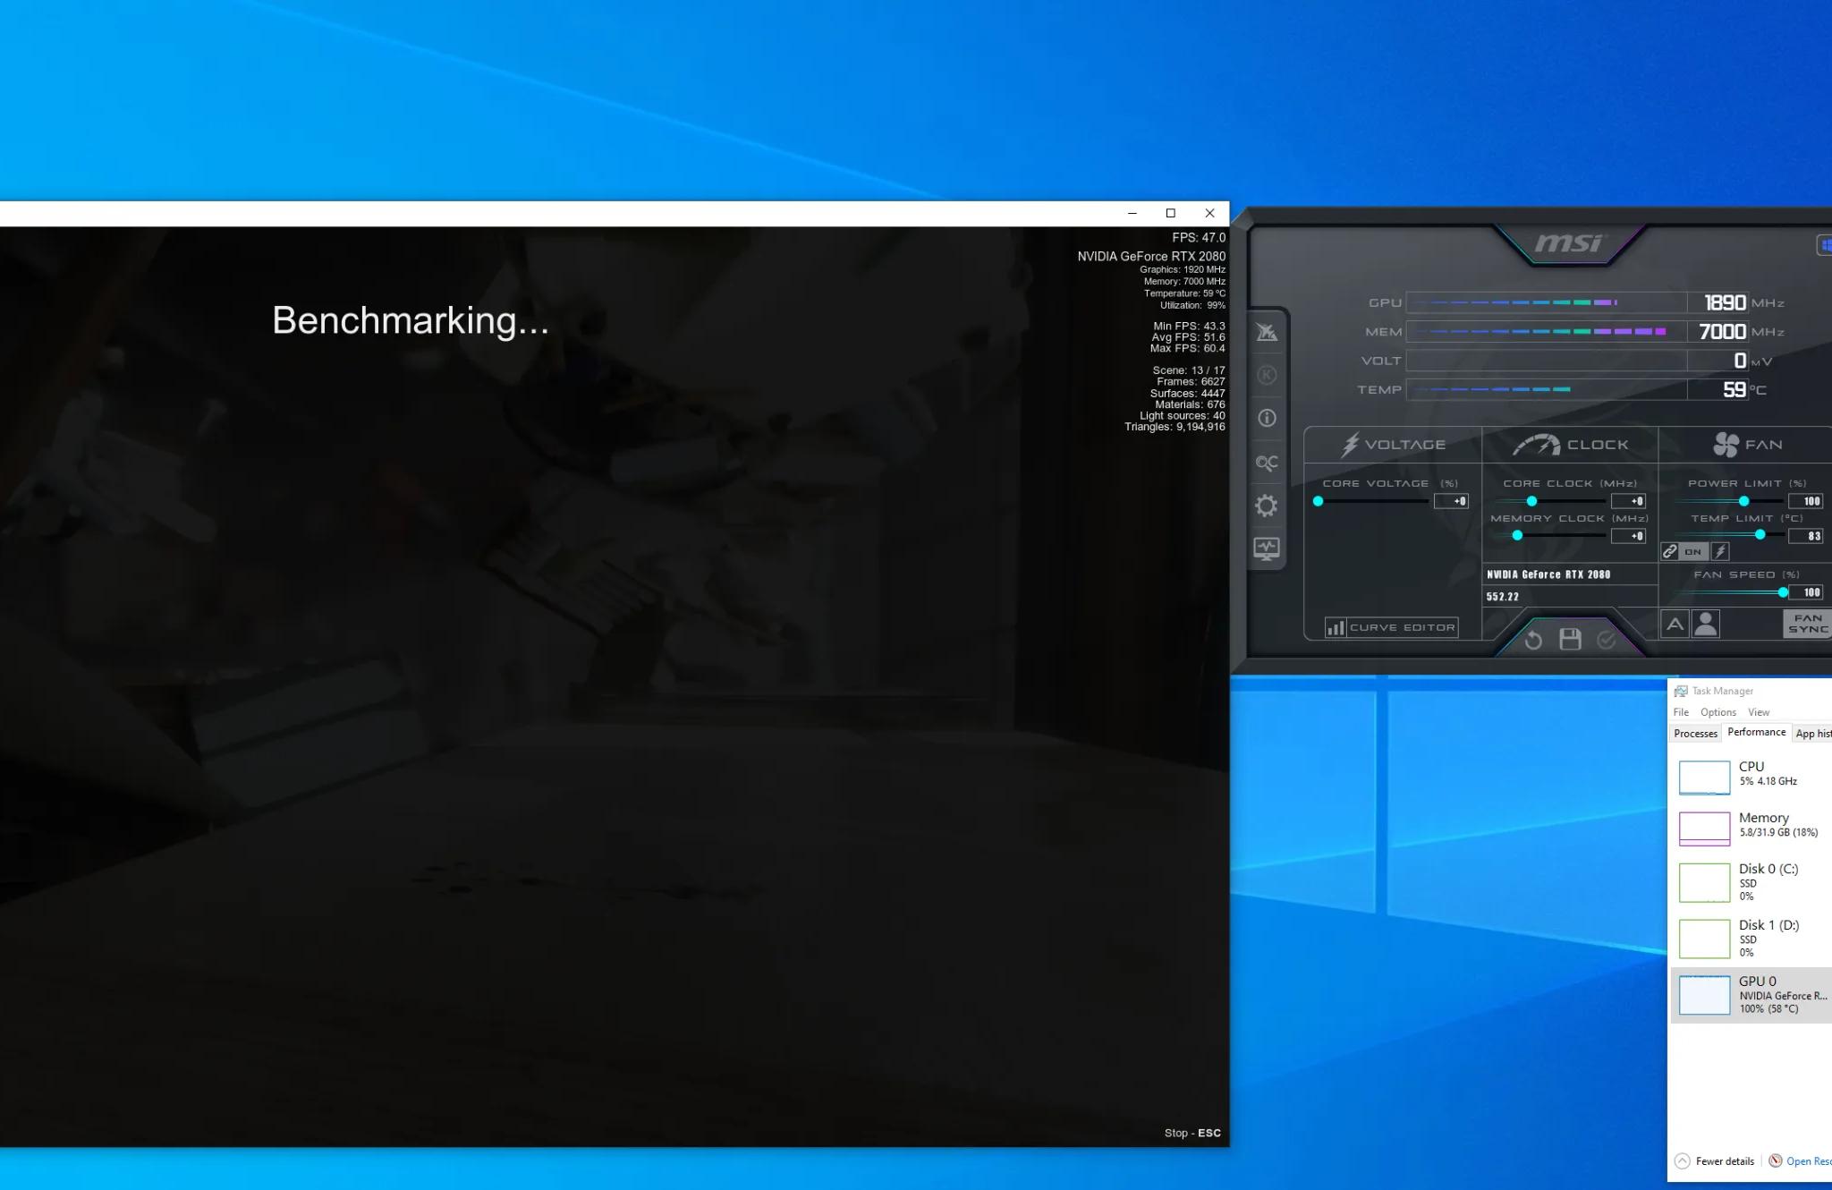Toggle auto fan speed 'A' button
Viewport: 1832px width, 1190px height.
pyautogui.click(x=1675, y=624)
